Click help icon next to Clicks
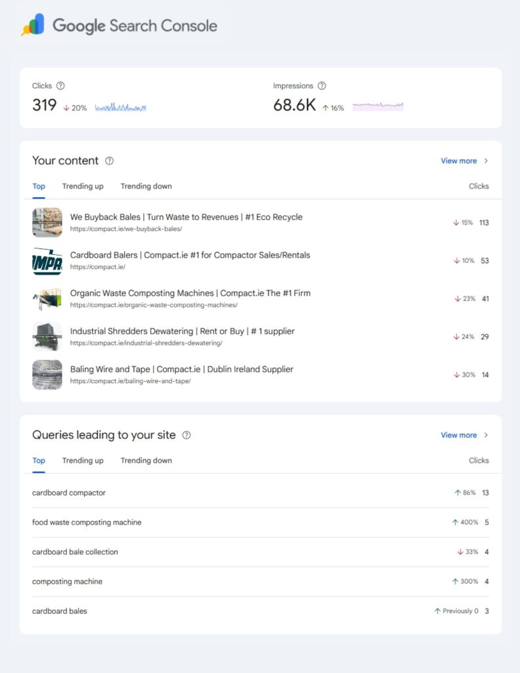Viewport: 520px width, 673px height. click(60, 85)
